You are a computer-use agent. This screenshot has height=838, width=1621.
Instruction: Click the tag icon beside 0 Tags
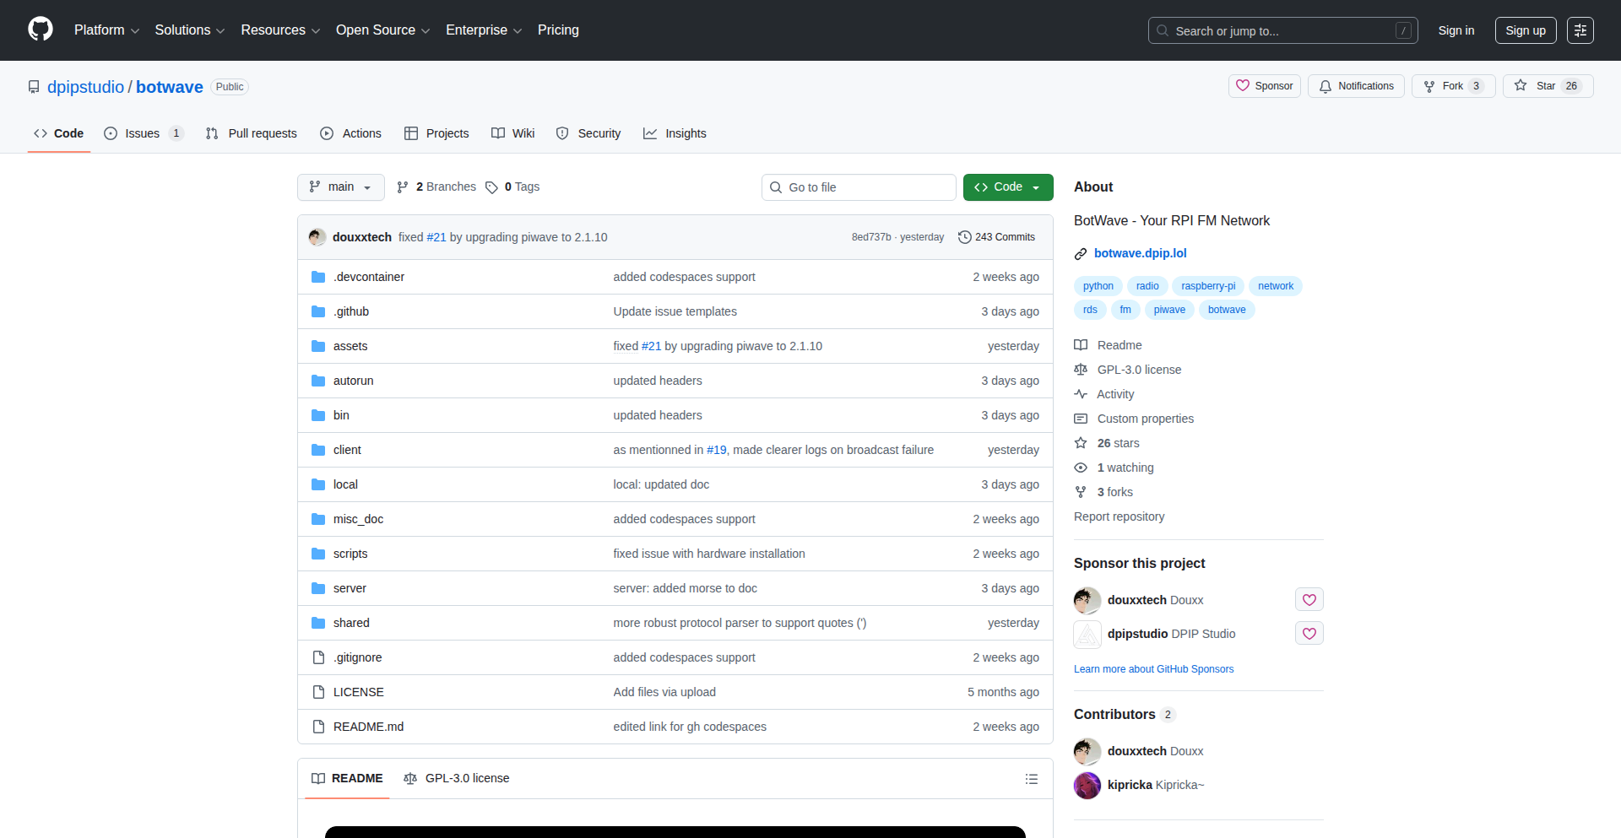(x=491, y=187)
